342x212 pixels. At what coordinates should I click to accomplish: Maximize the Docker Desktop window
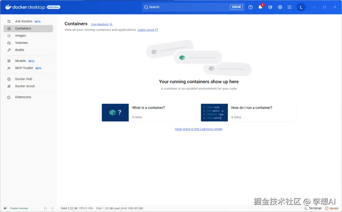(324, 7)
